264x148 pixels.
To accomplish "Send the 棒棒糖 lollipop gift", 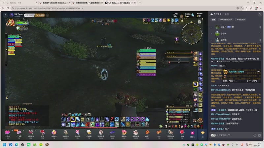I will click(77, 134).
